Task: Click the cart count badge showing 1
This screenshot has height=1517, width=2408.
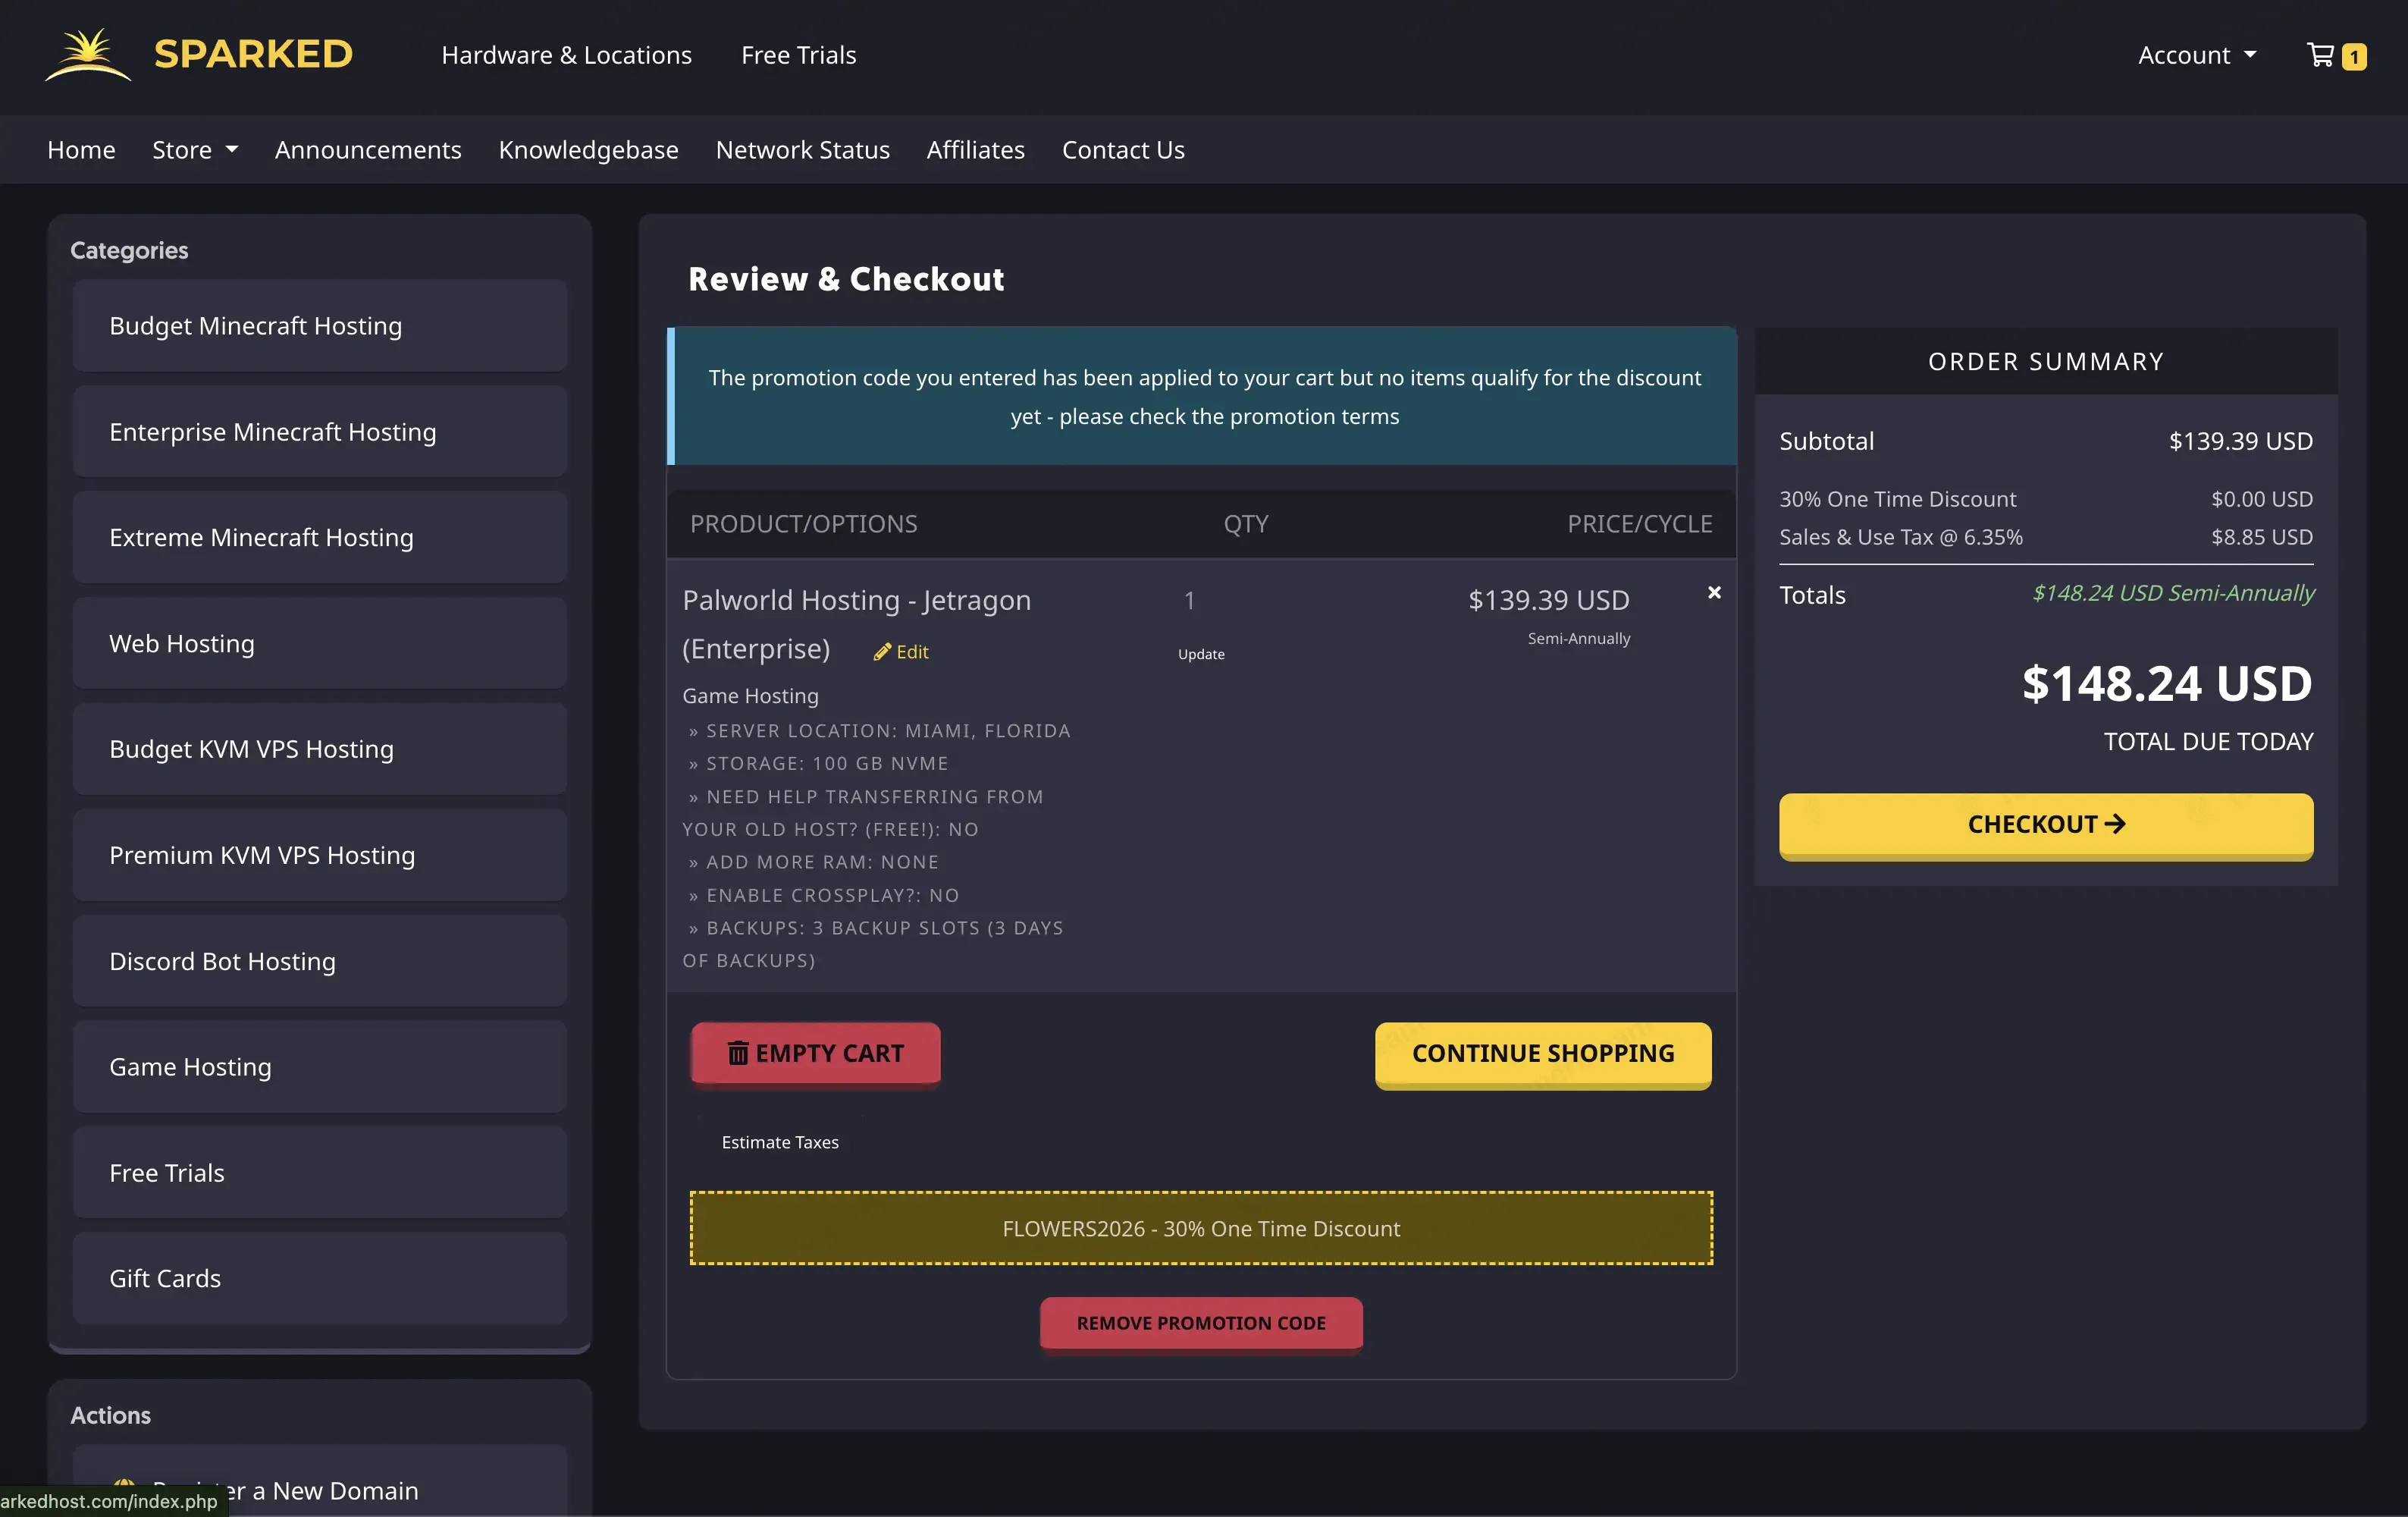Action: click(2354, 57)
